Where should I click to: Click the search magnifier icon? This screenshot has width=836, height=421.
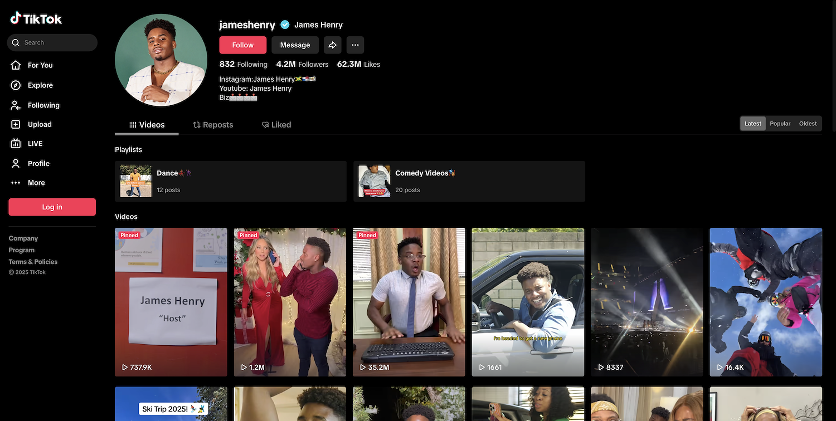pyautogui.click(x=16, y=42)
